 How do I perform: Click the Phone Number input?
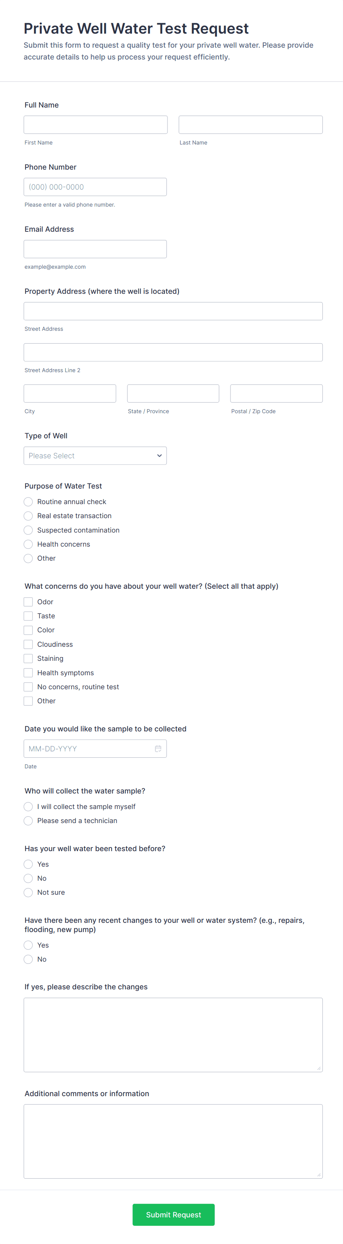tap(95, 187)
